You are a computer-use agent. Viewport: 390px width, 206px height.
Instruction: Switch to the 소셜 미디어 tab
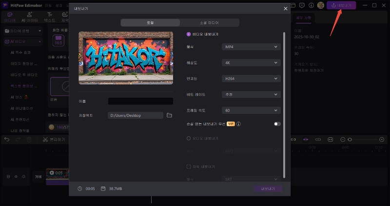pos(209,22)
